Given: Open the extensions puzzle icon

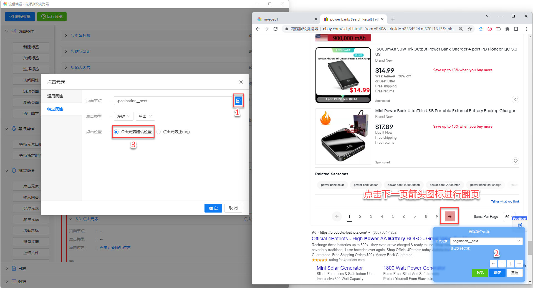Looking at the screenshot, I should 507,29.
